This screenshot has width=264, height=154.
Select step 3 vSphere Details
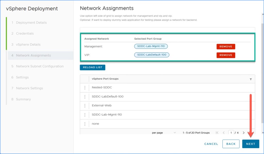pos(28,45)
